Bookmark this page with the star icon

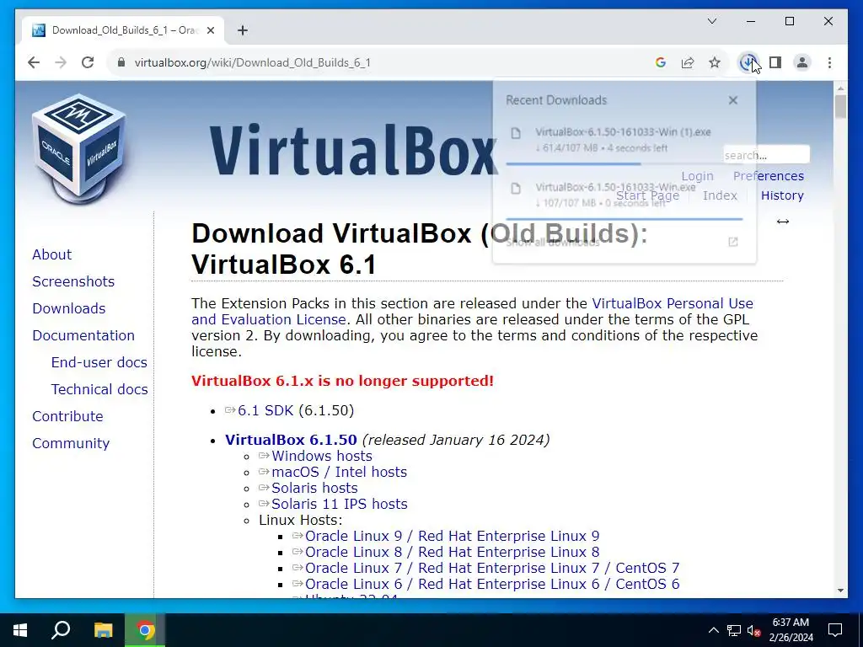[x=715, y=62]
